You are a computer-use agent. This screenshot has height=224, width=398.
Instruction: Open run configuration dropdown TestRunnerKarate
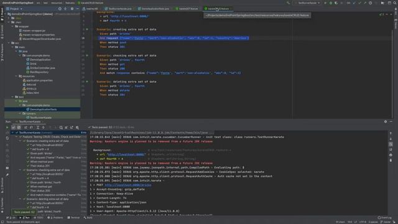coord(307,3)
